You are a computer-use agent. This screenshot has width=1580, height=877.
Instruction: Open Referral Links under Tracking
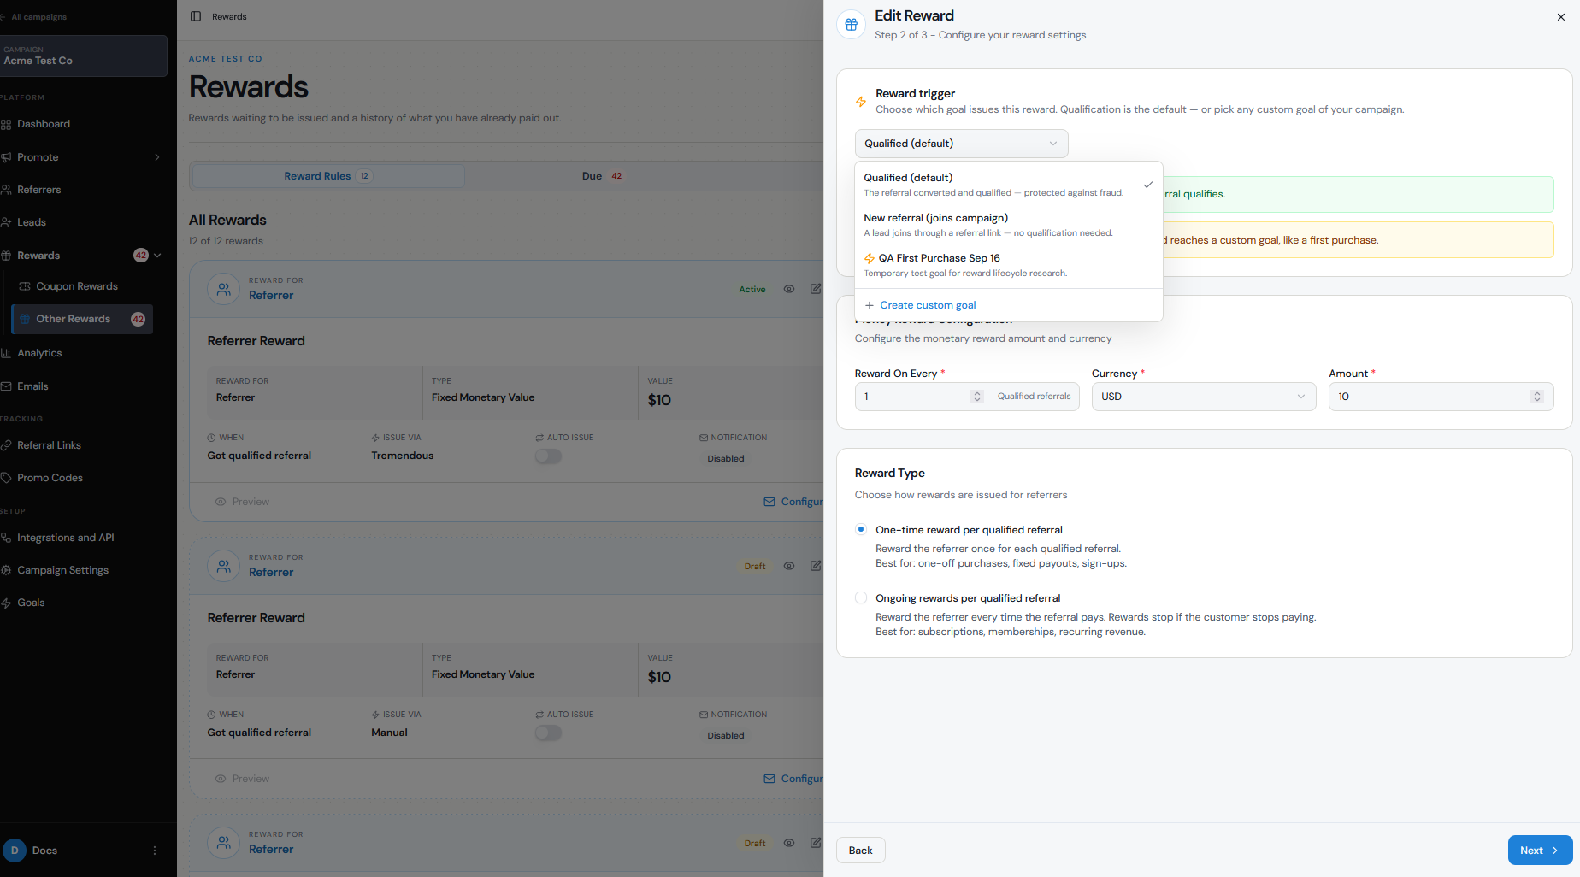pyautogui.click(x=49, y=445)
